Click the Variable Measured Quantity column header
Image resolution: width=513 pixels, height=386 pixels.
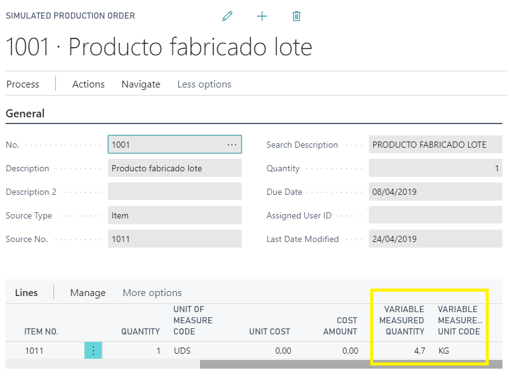(x=402, y=320)
